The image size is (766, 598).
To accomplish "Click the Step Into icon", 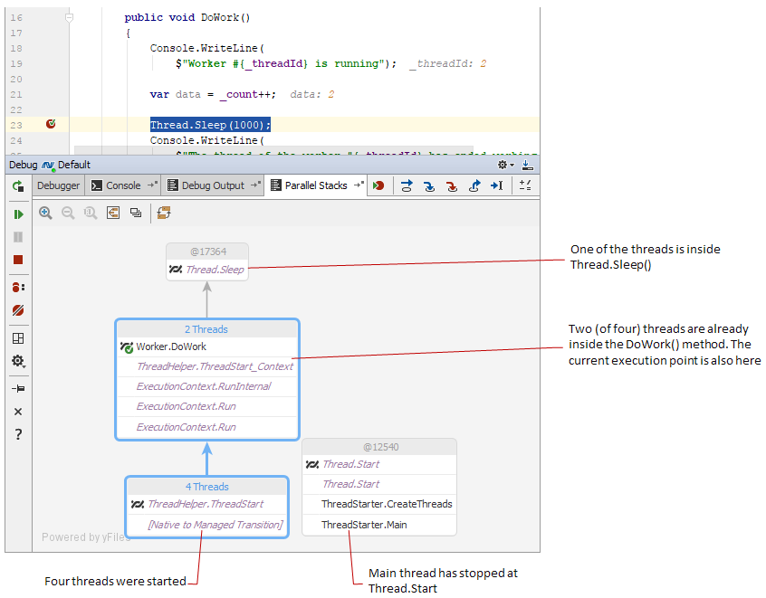I will tap(429, 185).
